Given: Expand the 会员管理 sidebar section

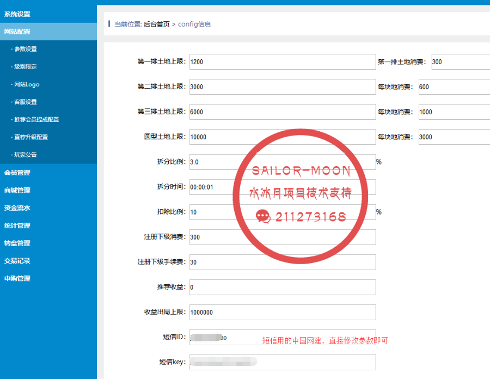Looking at the screenshot, I should (x=17, y=173).
